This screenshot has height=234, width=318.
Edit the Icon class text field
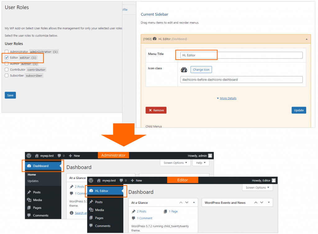pos(242,80)
